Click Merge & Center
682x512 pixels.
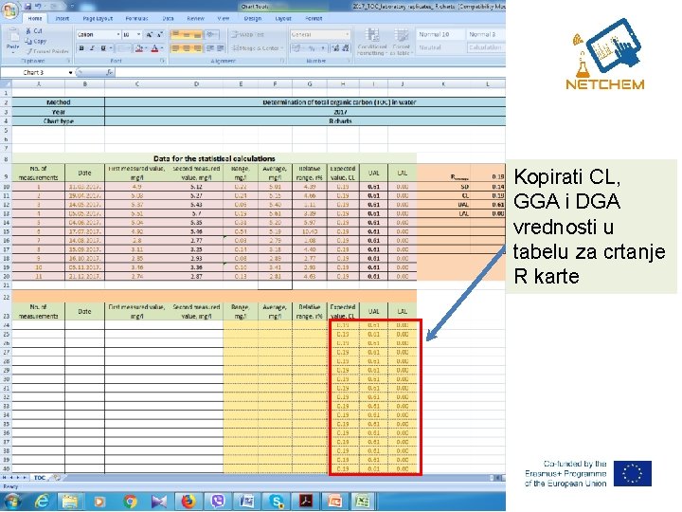click(257, 48)
